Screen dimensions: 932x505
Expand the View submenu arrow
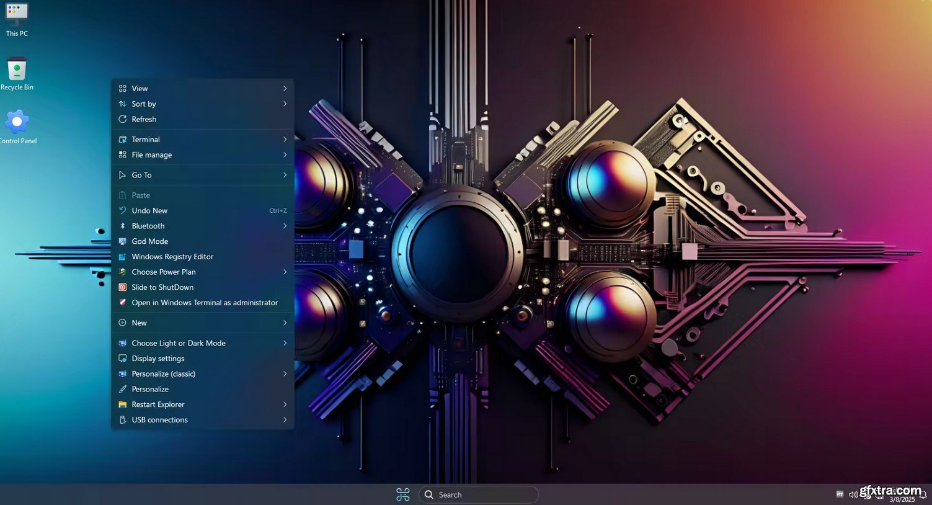pos(285,89)
